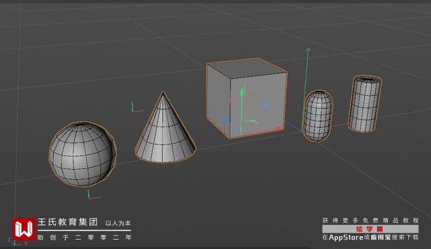Click the blue Z-axis handle at cube's lower left
Viewport: 431px width, 249px height.
tap(224, 120)
